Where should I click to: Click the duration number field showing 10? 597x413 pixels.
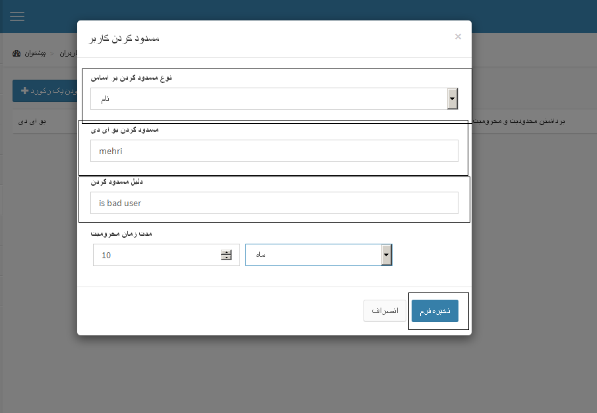click(x=166, y=255)
